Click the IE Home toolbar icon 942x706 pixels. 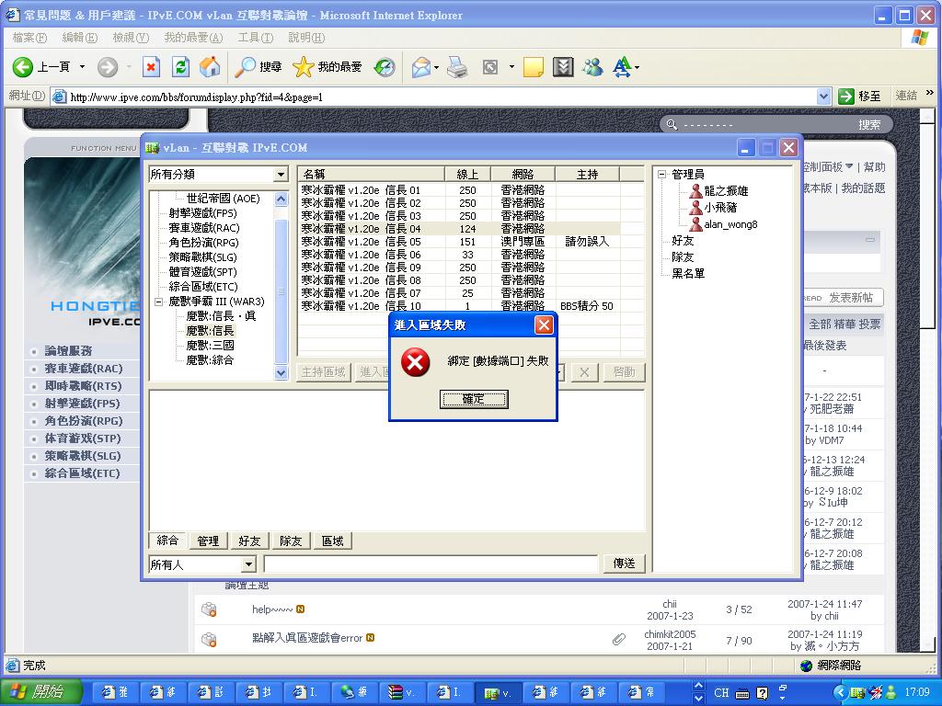[210, 66]
